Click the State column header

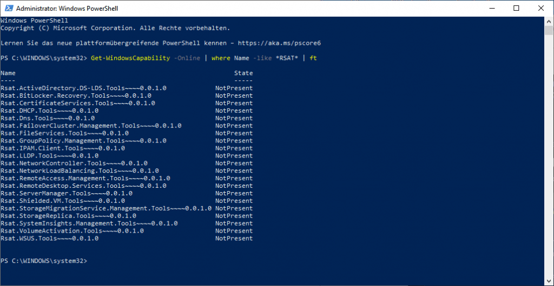coord(243,73)
